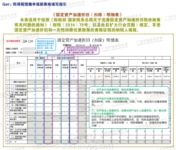Click the green-bordered notes box
Image resolution: width=176 pixels, height=150 pixels.
(x=129, y=107)
